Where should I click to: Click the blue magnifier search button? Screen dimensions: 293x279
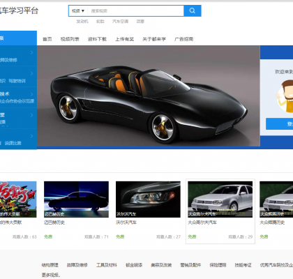pos(193,10)
